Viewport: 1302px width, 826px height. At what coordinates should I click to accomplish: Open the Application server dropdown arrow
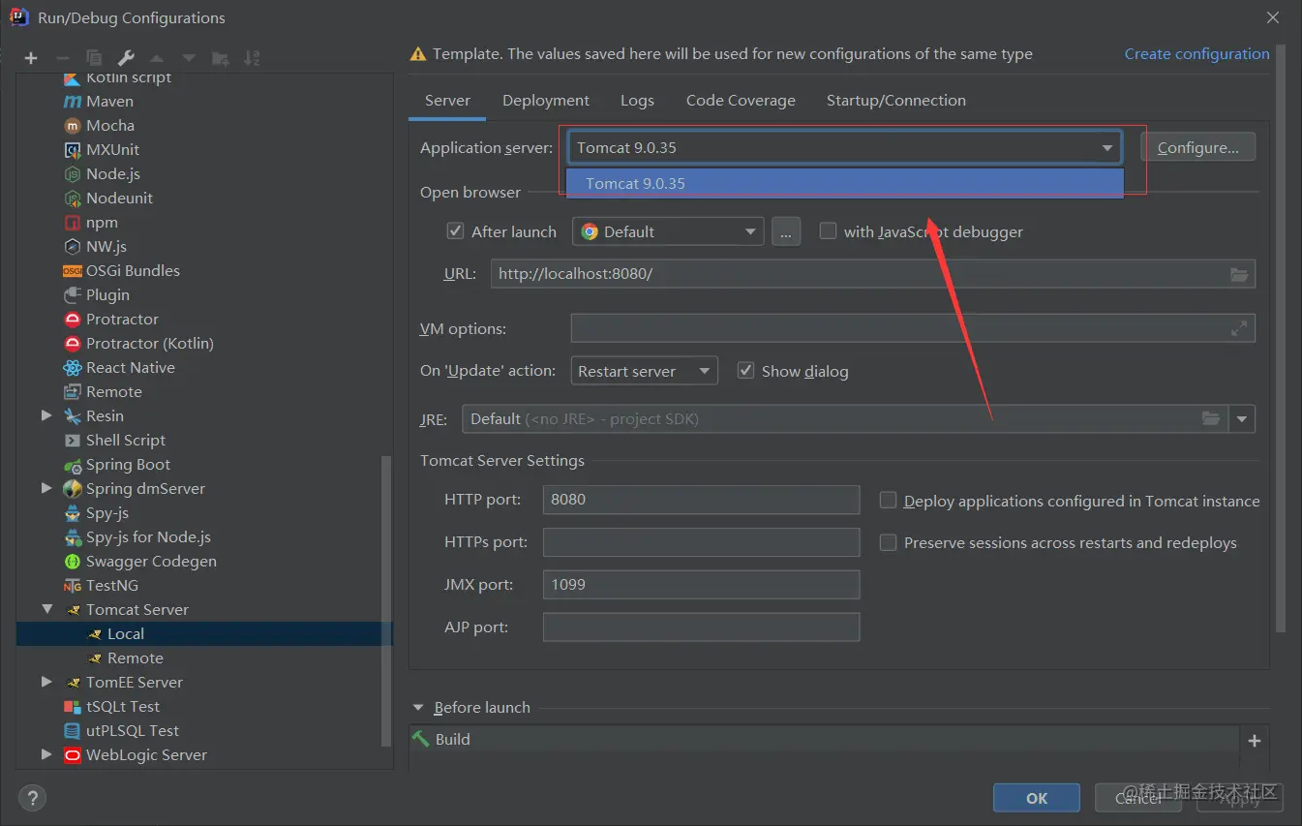(1106, 148)
